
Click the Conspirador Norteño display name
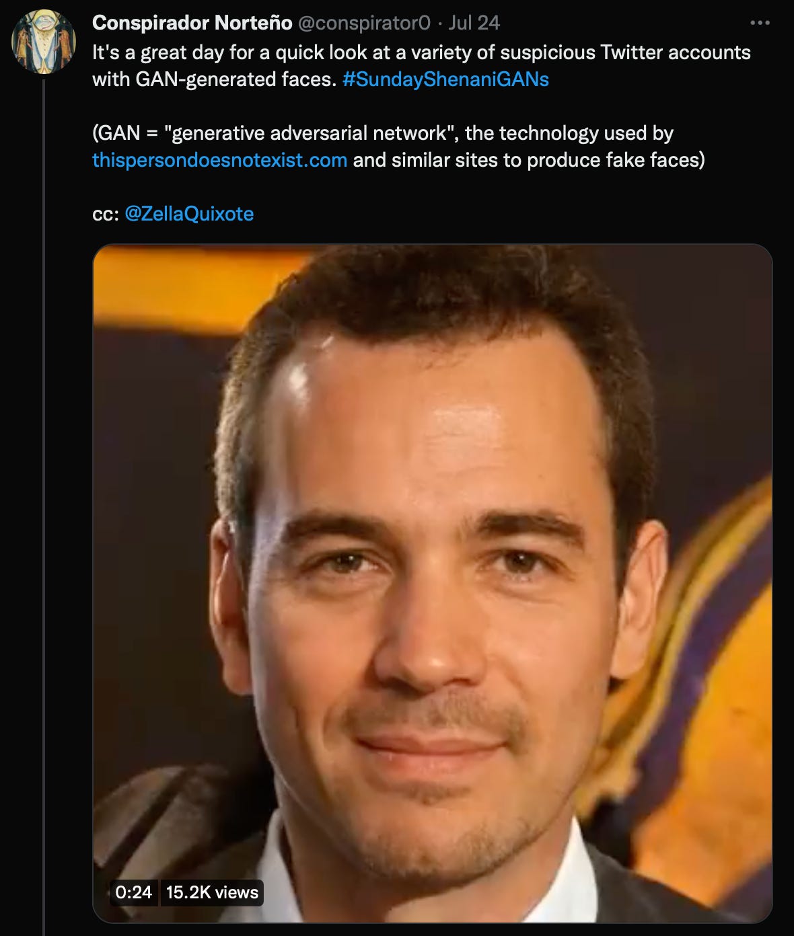[192, 23]
